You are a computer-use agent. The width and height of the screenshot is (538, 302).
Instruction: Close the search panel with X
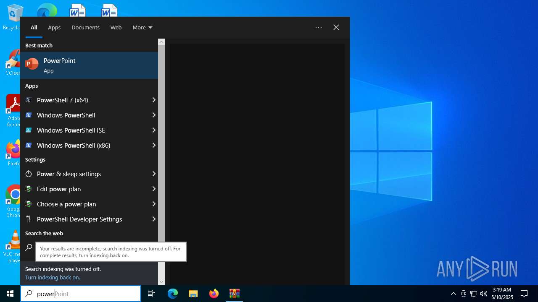click(336, 27)
